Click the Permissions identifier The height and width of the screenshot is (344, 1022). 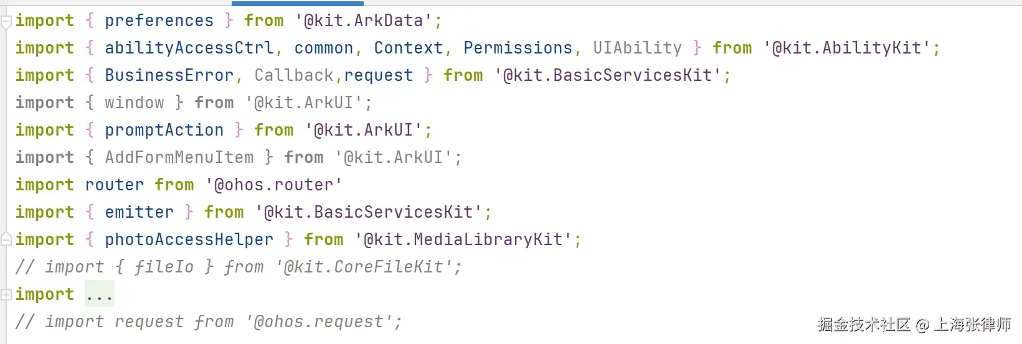[518, 48]
